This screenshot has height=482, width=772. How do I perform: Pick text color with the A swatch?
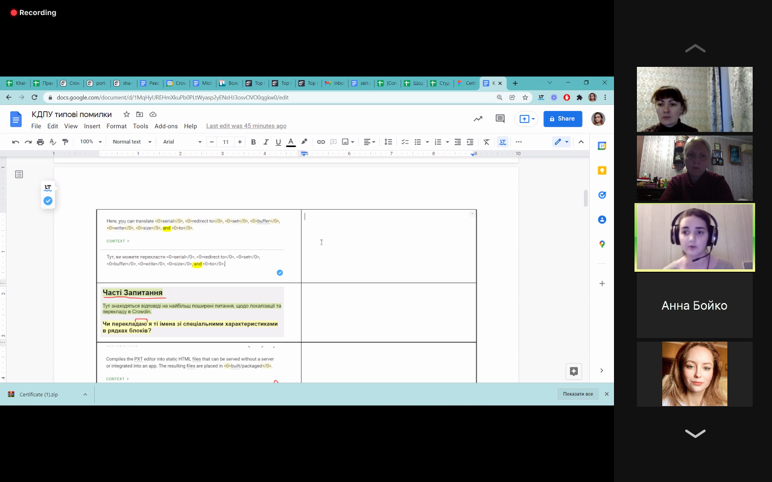coord(291,142)
